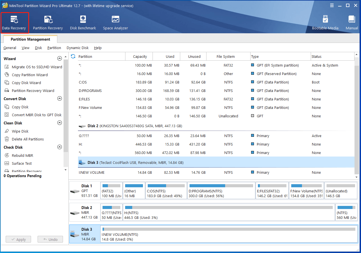Viewport: 361px width, 253px height.
Task: Collapse the Check Disk section
Action: point(59,147)
